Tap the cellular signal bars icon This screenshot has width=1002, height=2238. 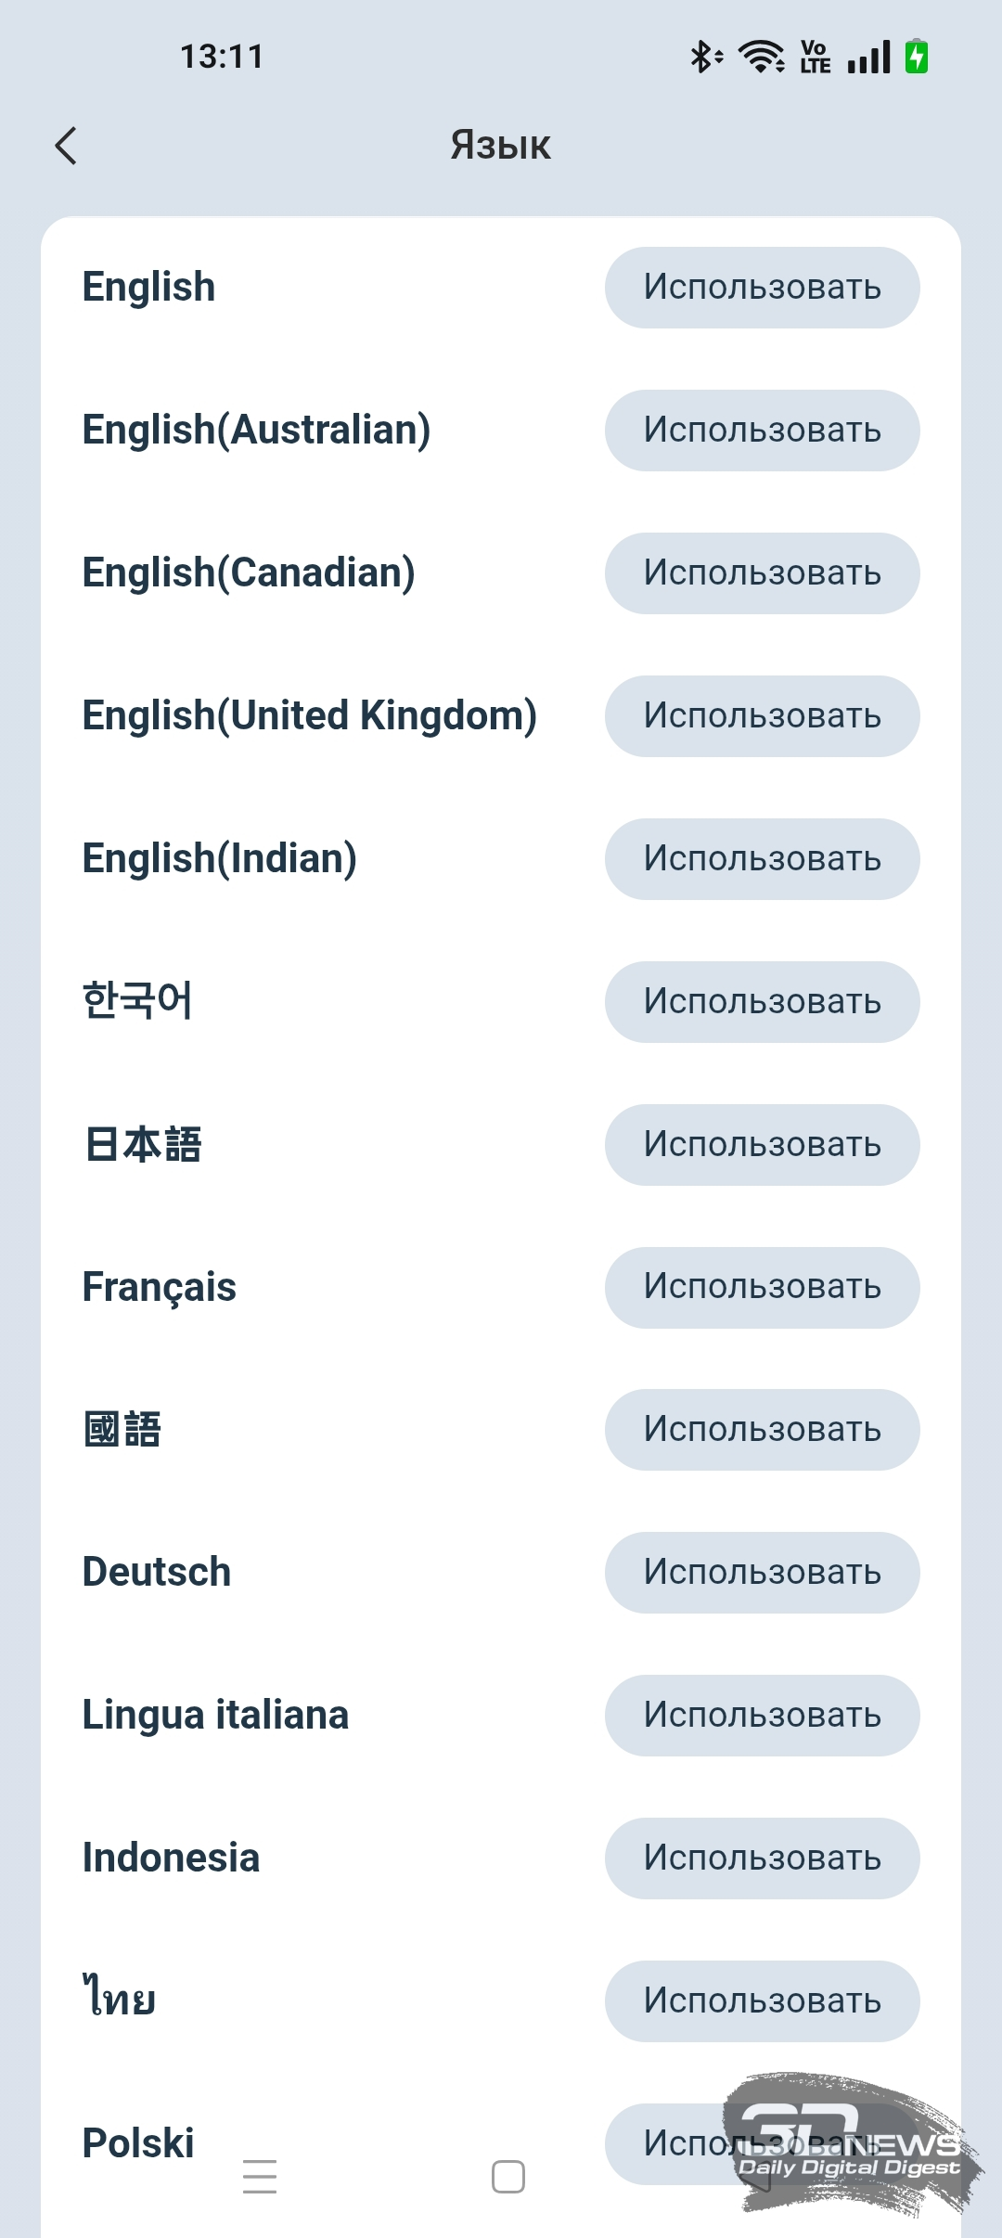pos(868,57)
